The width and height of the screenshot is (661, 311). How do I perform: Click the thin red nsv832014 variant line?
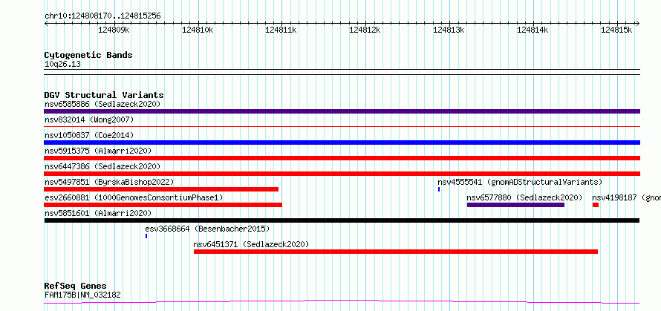pos(342,126)
